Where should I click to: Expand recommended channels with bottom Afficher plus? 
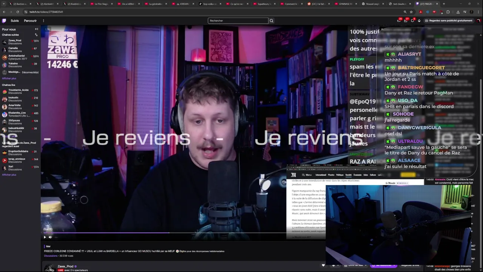tap(9, 175)
